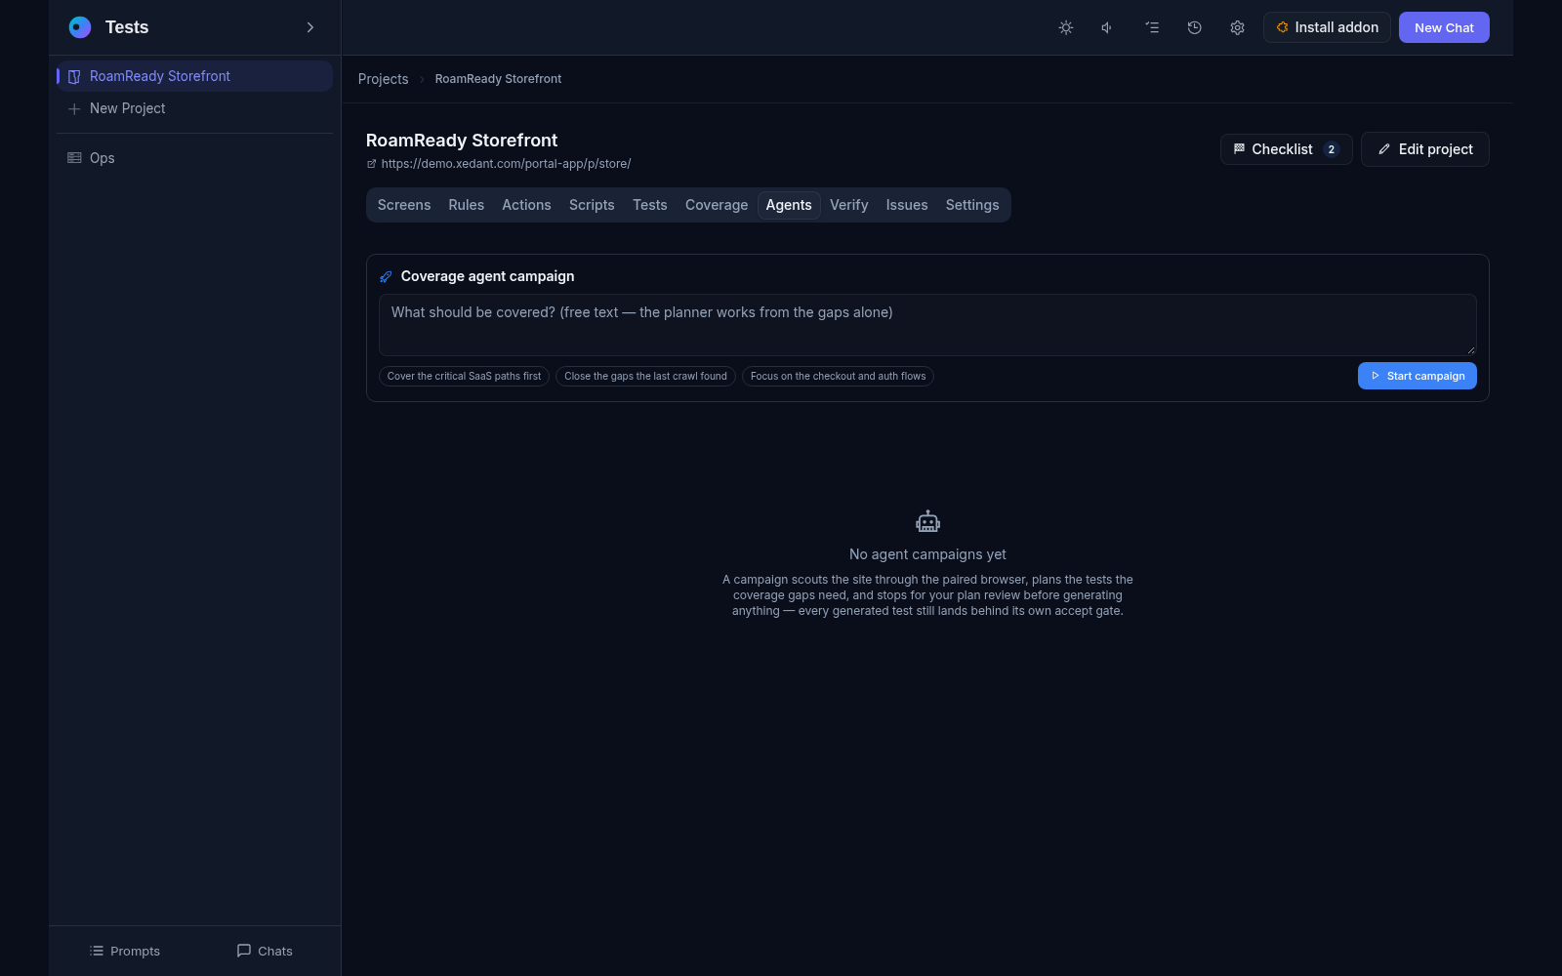This screenshot has width=1562, height=976.
Task: Go to the Projects breadcrumb
Action: [x=383, y=79]
